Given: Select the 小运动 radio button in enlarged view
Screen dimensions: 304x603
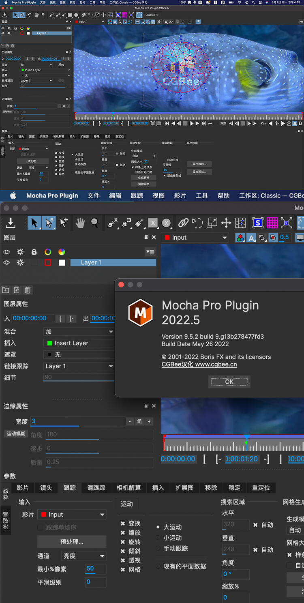Looking at the screenshot, I should click(158, 538).
